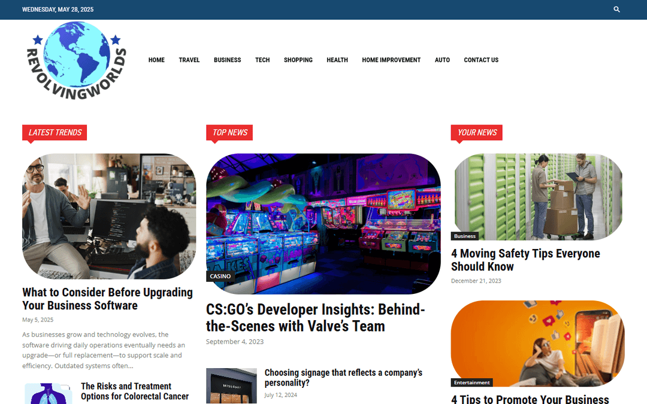Click the date 'July 12, 2024'

pos(280,395)
